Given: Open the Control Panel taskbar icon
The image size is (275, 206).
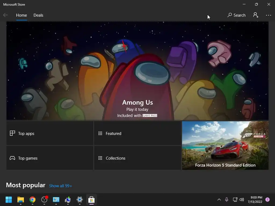Looking at the screenshot, I should (56, 200).
